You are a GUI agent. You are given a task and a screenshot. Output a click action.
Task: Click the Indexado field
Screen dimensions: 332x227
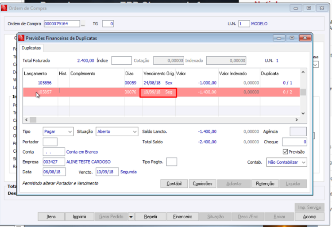pyautogui.click(x=226, y=61)
